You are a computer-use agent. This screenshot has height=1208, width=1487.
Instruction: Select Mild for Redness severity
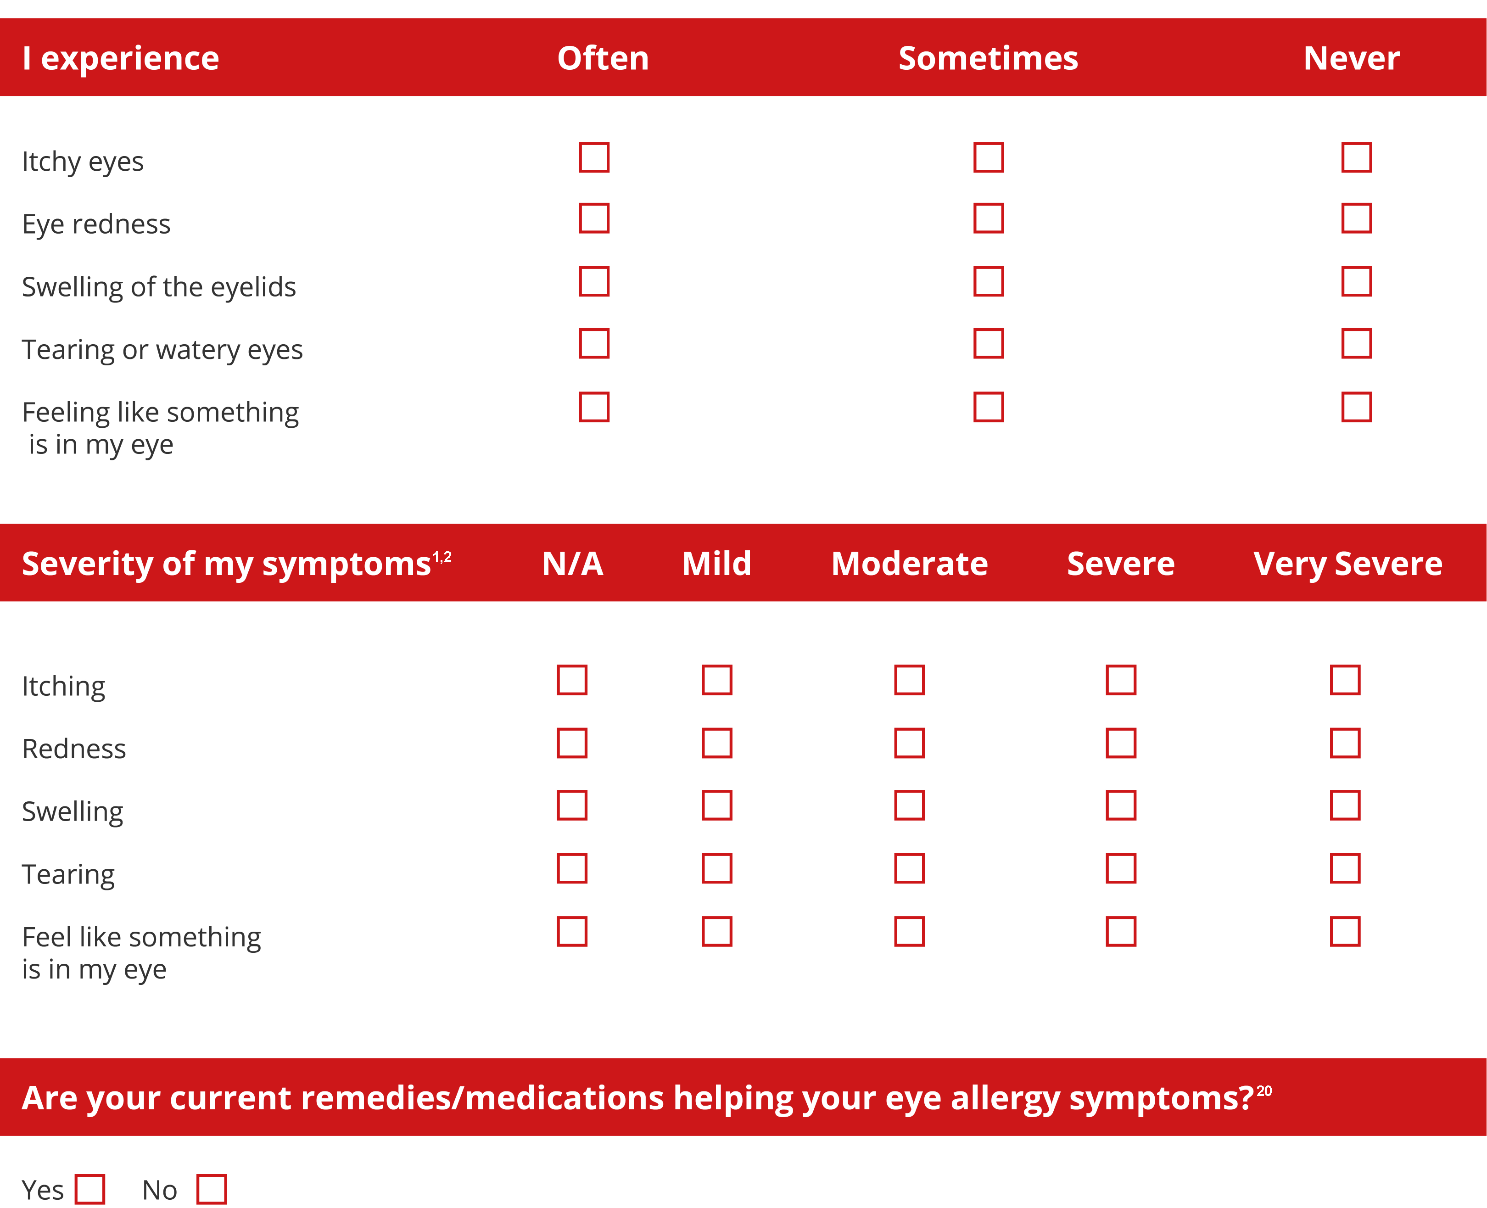coord(717,743)
